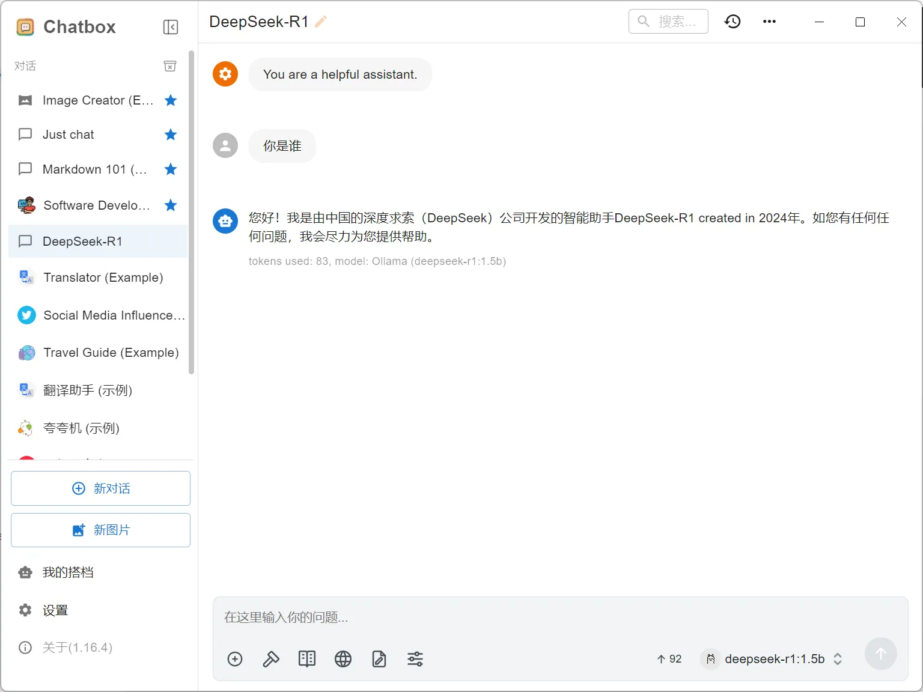Click the 你是谁 user message bubble

[282, 146]
